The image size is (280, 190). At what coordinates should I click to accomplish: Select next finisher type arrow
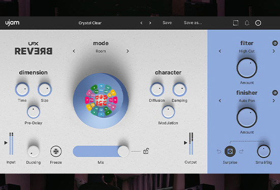(x=273, y=101)
